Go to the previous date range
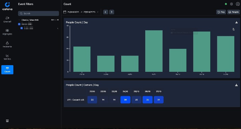Viewport: 241px width, 129px height. 105,12
